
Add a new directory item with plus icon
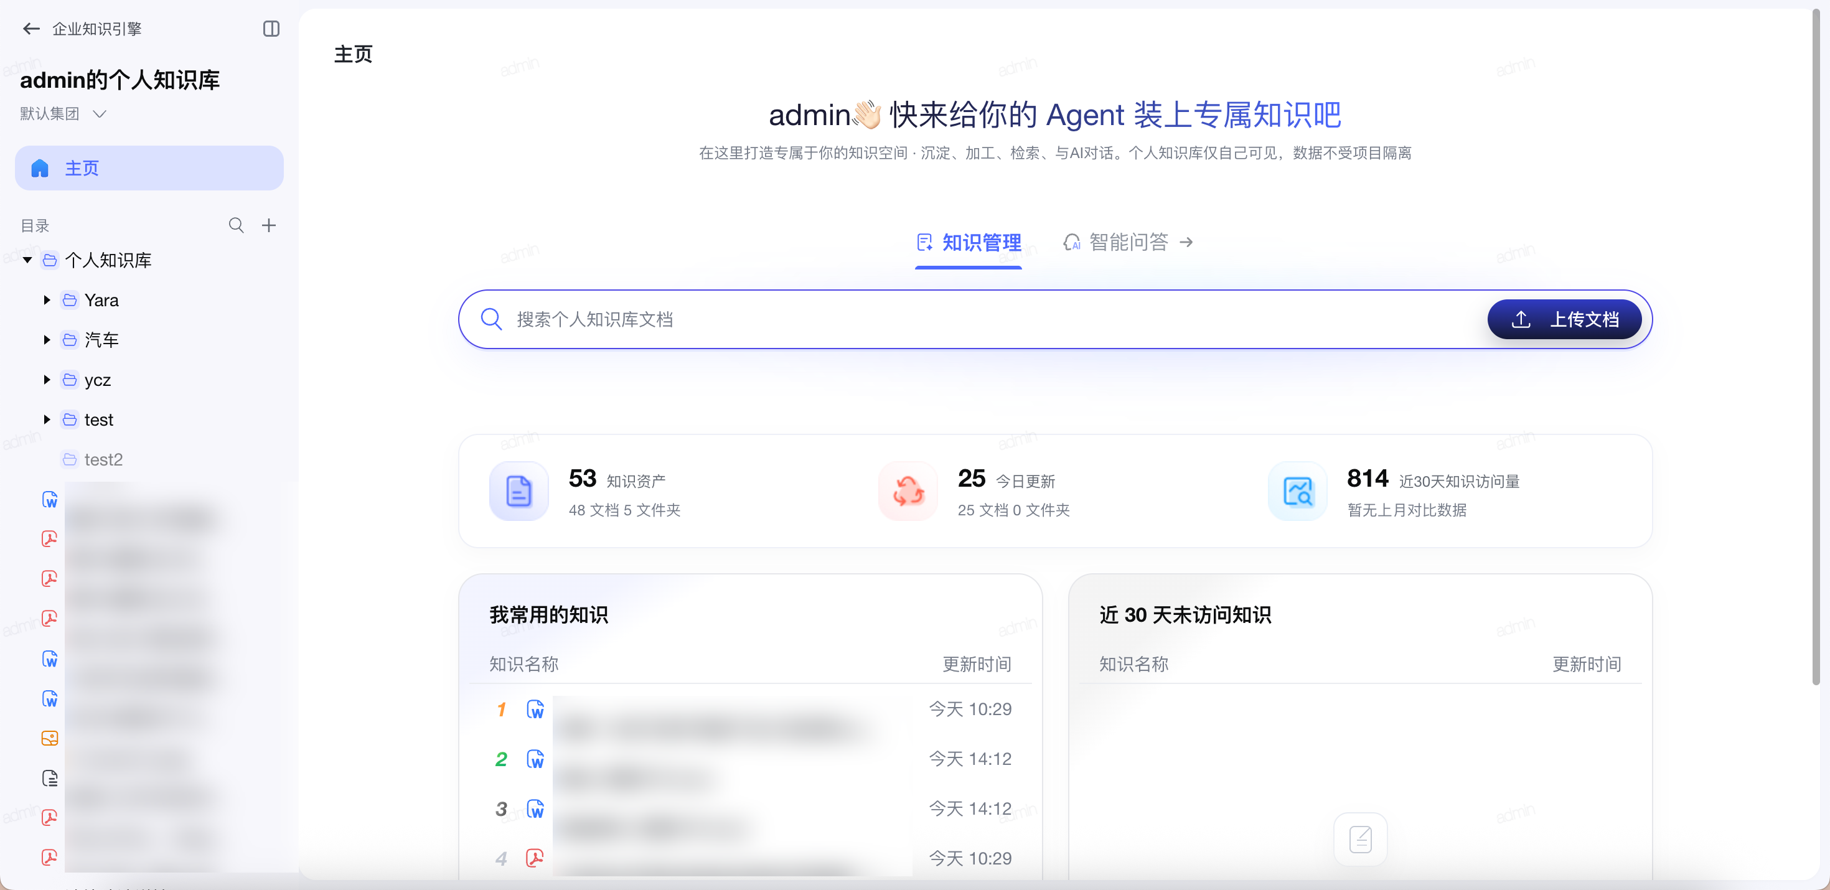(268, 226)
